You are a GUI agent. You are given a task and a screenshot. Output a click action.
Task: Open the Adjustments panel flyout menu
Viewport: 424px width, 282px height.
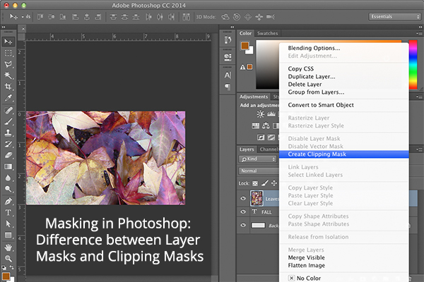[x=418, y=97]
